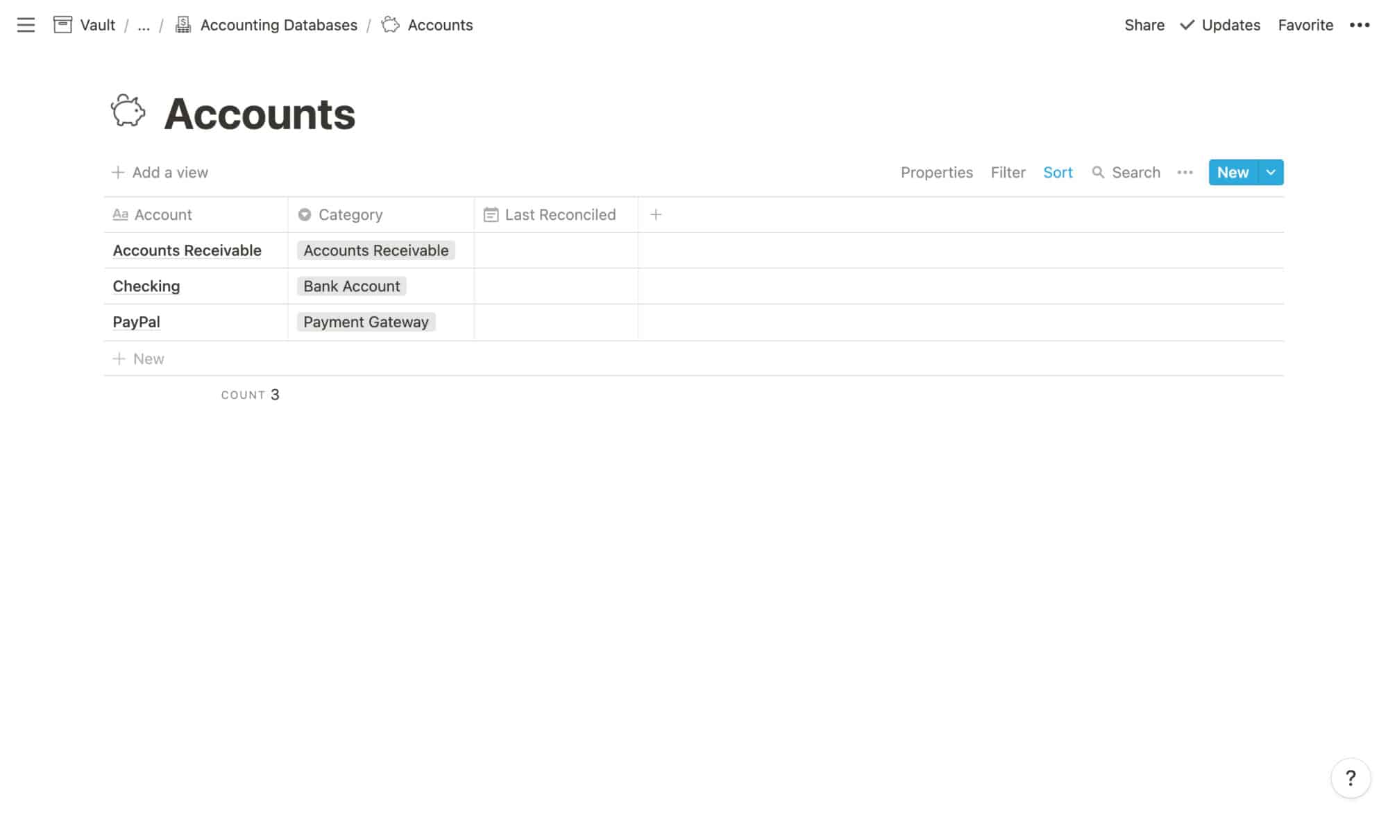Screen dimensions: 1388x815
Task: Open the three-dot page options menu
Action: [1359, 25]
